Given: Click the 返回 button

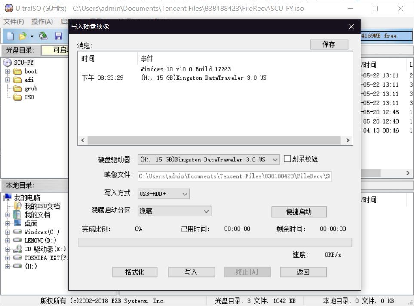Looking at the screenshot, I should point(303,272).
